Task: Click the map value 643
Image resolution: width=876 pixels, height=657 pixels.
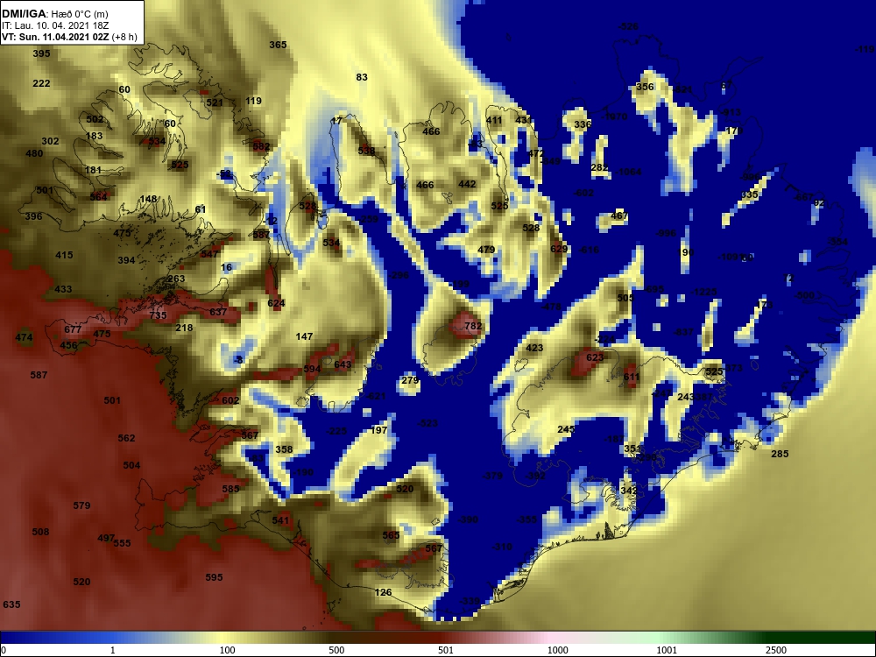Action: [x=343, y=364]
